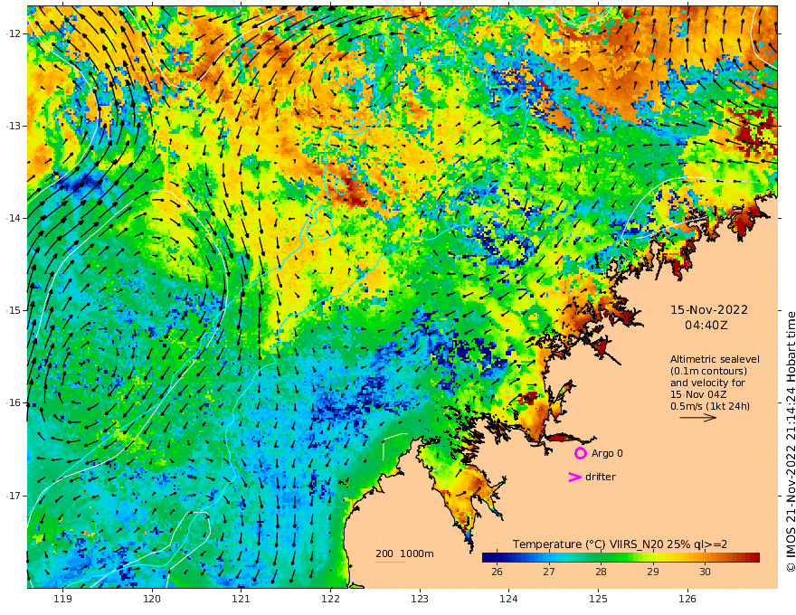
Task: Click the color bar '27' tick label
Action: click(549, 572)
